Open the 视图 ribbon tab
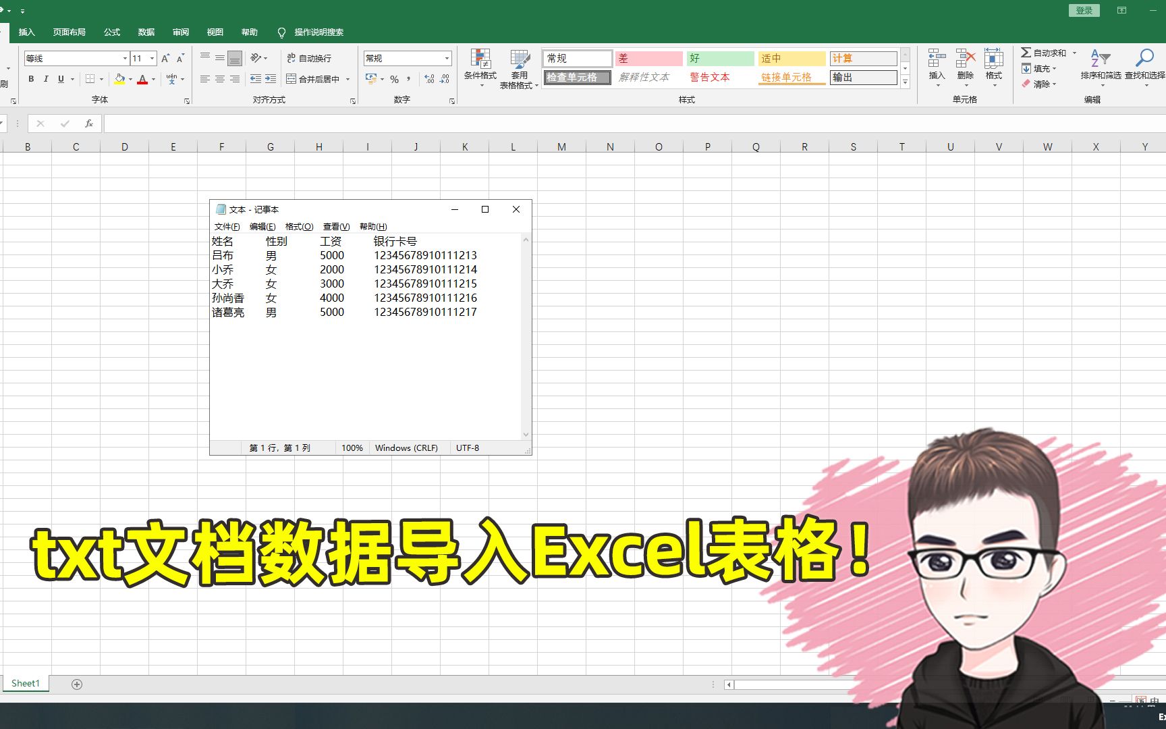This screenshot has height=729, width=1166. pyautogui.click(x=215, y=32)
